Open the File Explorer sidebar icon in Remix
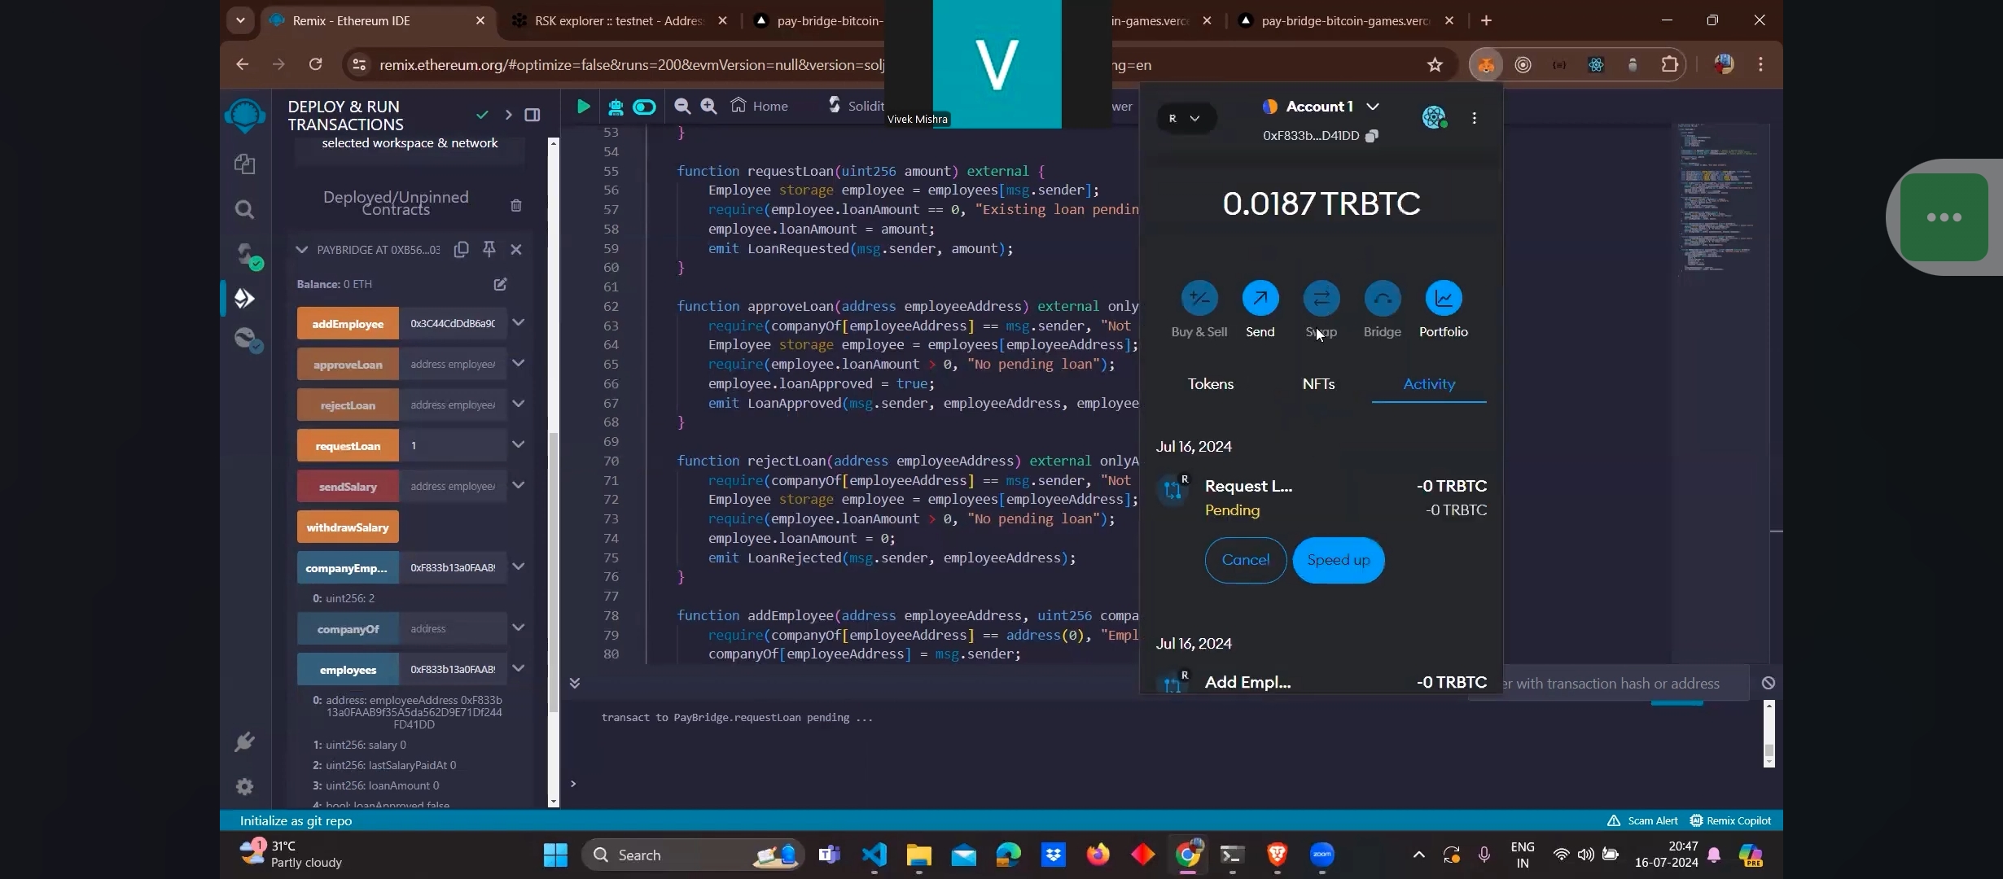This screenshot has height=879, width=2003. click(245, 164)
